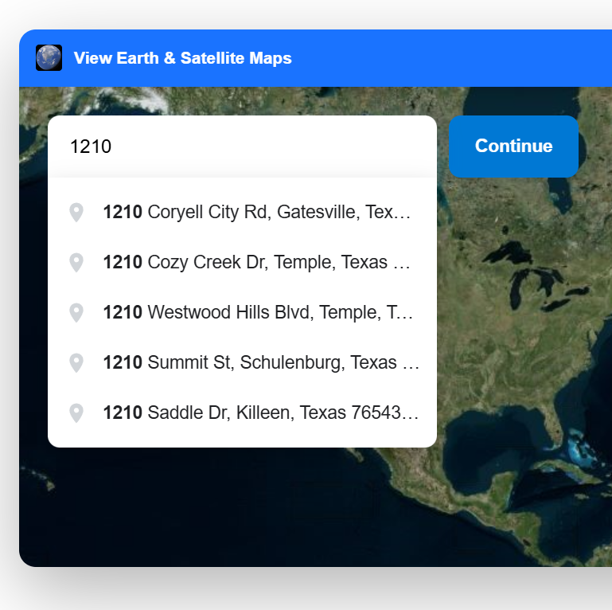The image size is (612, 610).
Task: Click the pin icon beside Summit St
Action: pyautogui.click(x=76, y=363)
